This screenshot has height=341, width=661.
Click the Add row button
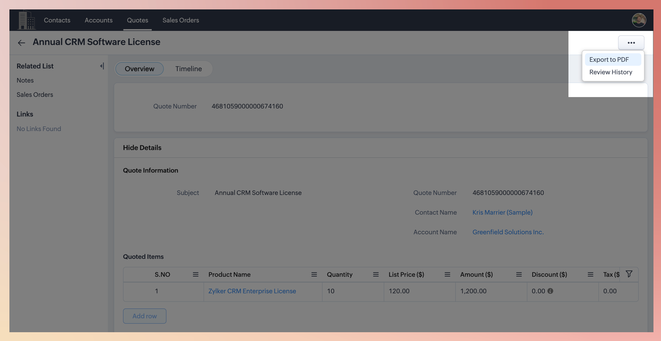[144, 316]
